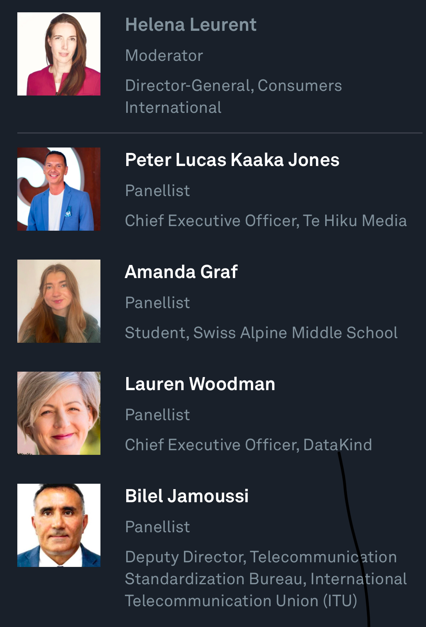Click the photo beside Amanda Graf's name
The width and height of the screenshot is (426, 627).
pyautogui.click(x=59, y=301)
